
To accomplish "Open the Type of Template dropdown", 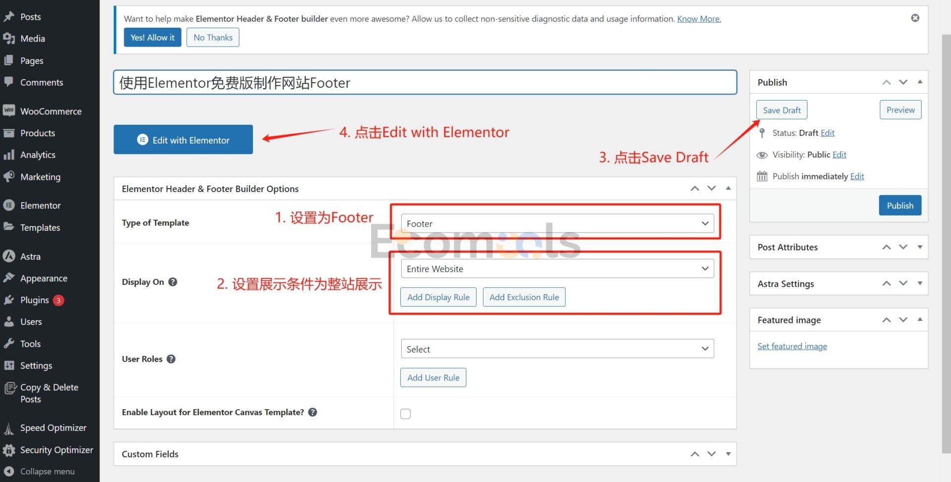I will click(557, 223).
